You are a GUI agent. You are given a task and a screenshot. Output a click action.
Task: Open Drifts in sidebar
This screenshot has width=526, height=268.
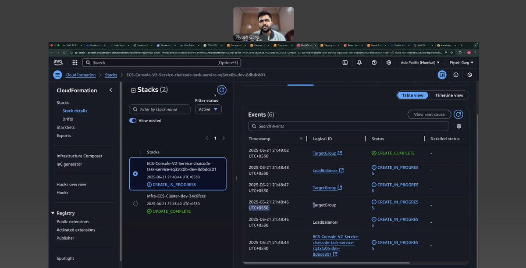tap(68, 119)
